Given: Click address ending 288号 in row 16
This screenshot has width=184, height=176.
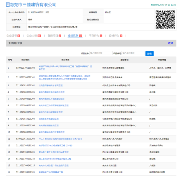Looking at the screenshot, I should tap(157, 172).
